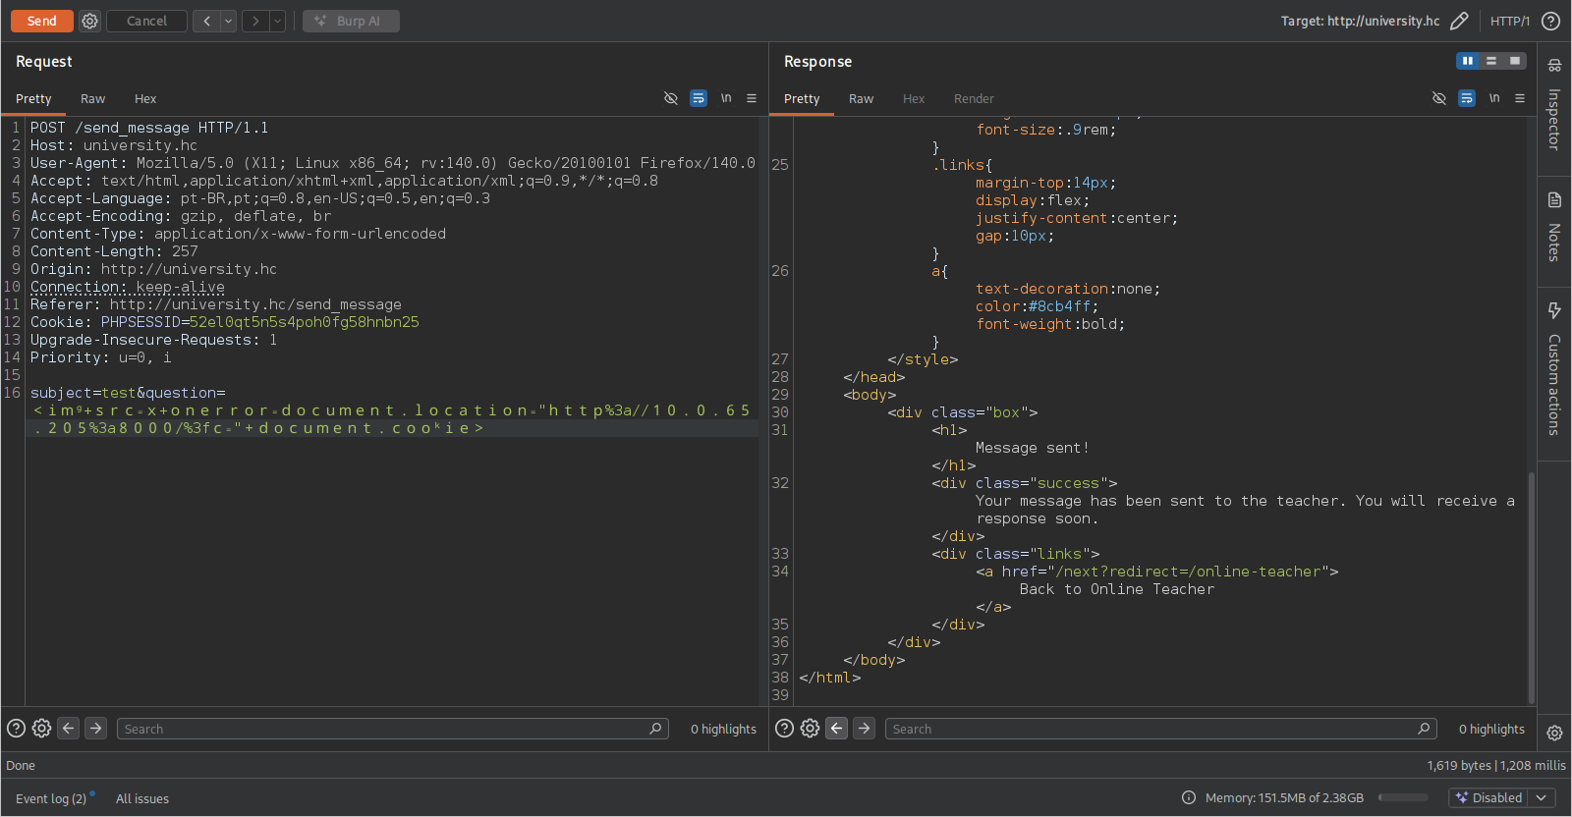Click the '/next?redirect=/online-teacher' href text

(x=1188, y=572)
